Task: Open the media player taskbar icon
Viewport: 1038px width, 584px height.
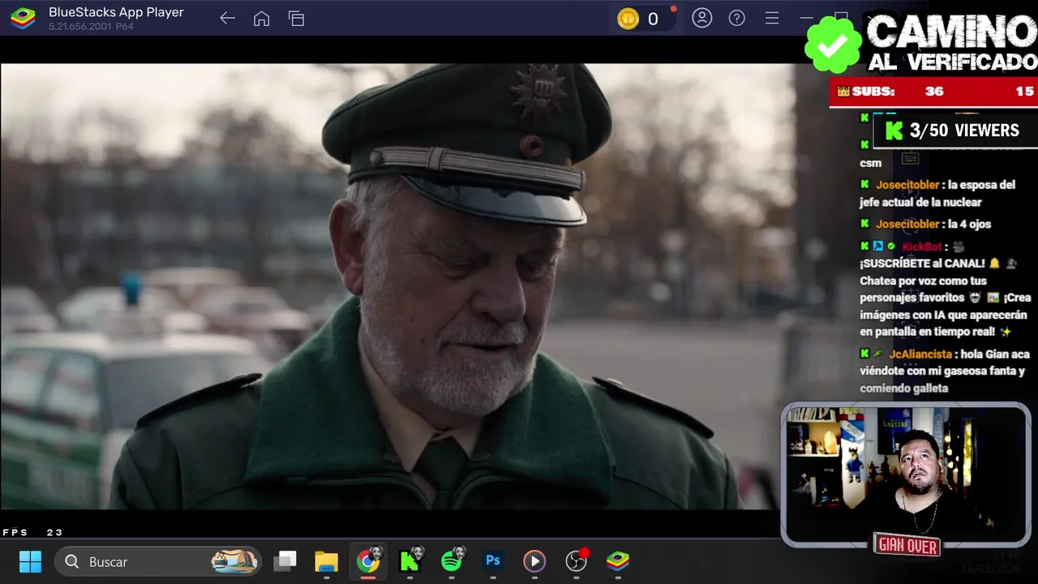Action: pos(534,561)
